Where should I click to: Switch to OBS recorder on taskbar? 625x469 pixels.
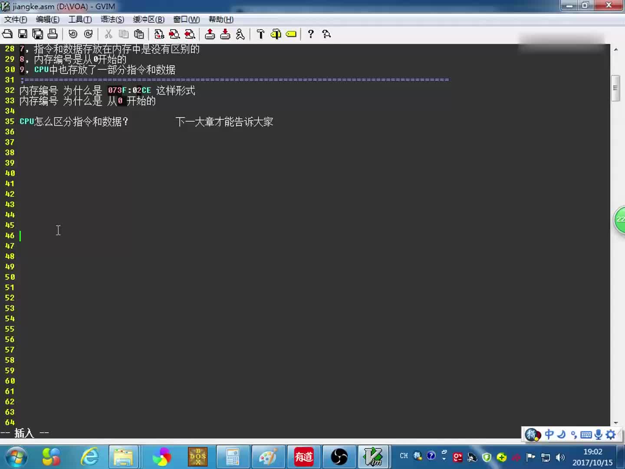coord(339,457)
